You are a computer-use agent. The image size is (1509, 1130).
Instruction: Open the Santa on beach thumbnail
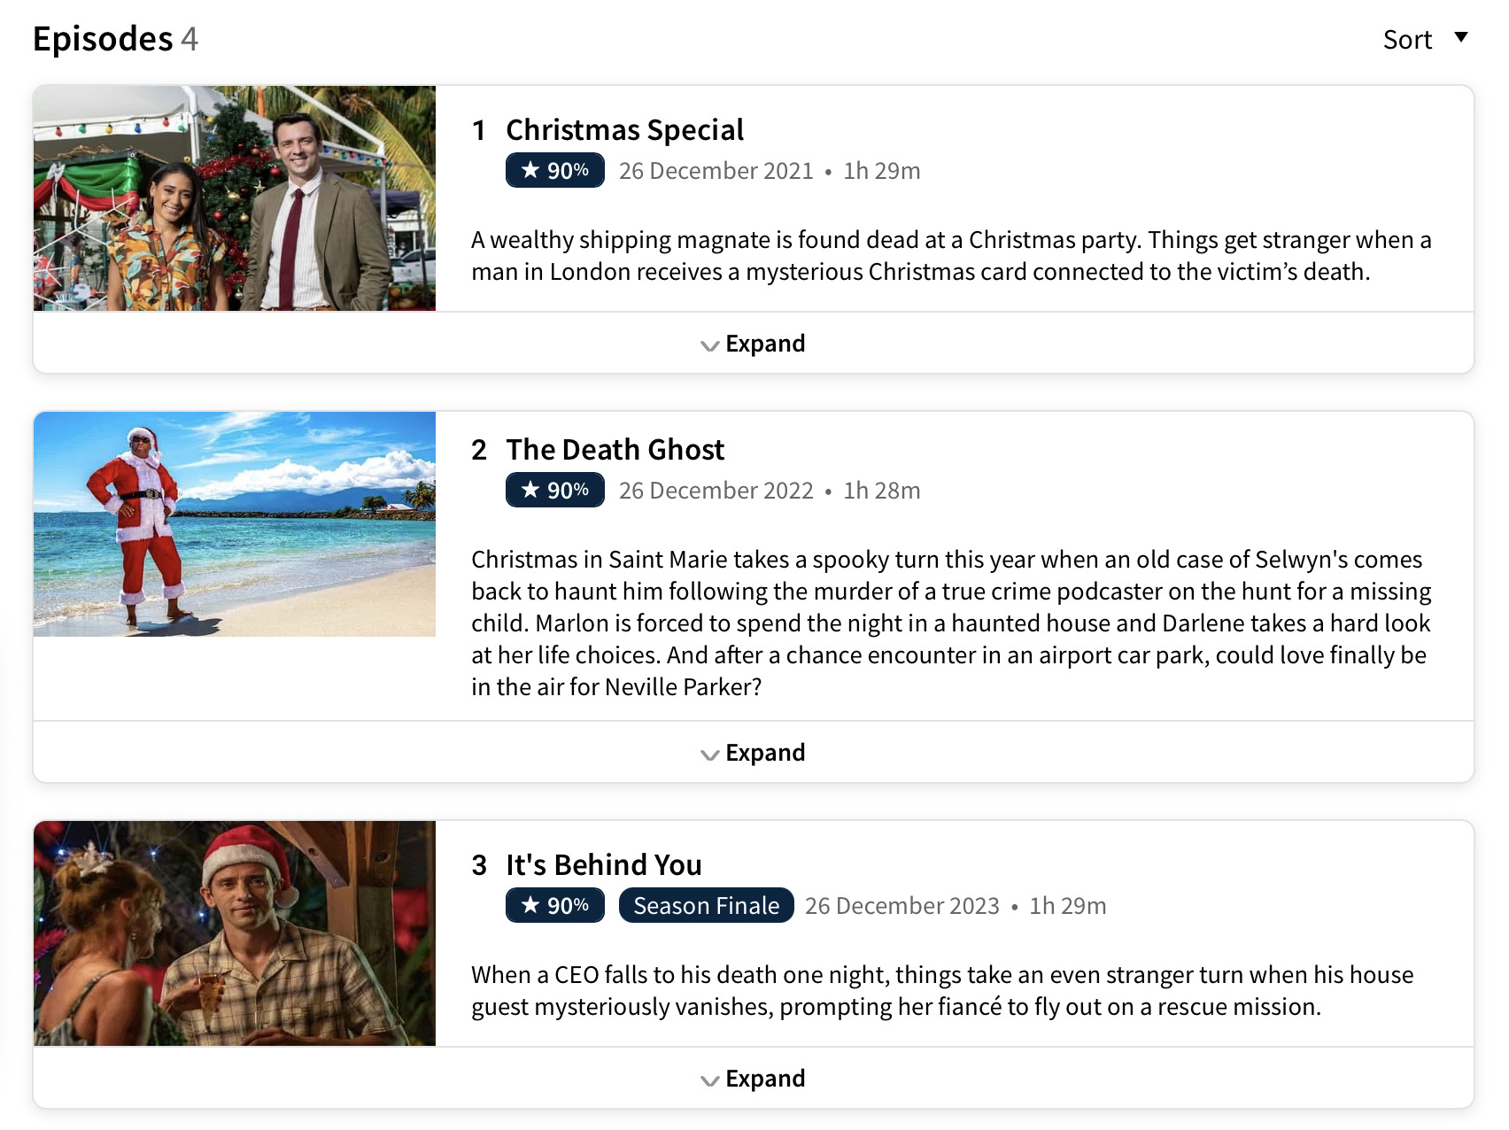pyautogui.click(x=235, y=524)
